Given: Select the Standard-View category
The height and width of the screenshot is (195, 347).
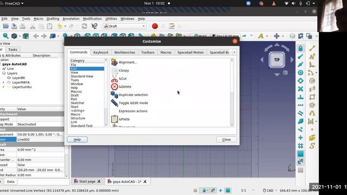Looking at the screenshot, I should point(82,76).
